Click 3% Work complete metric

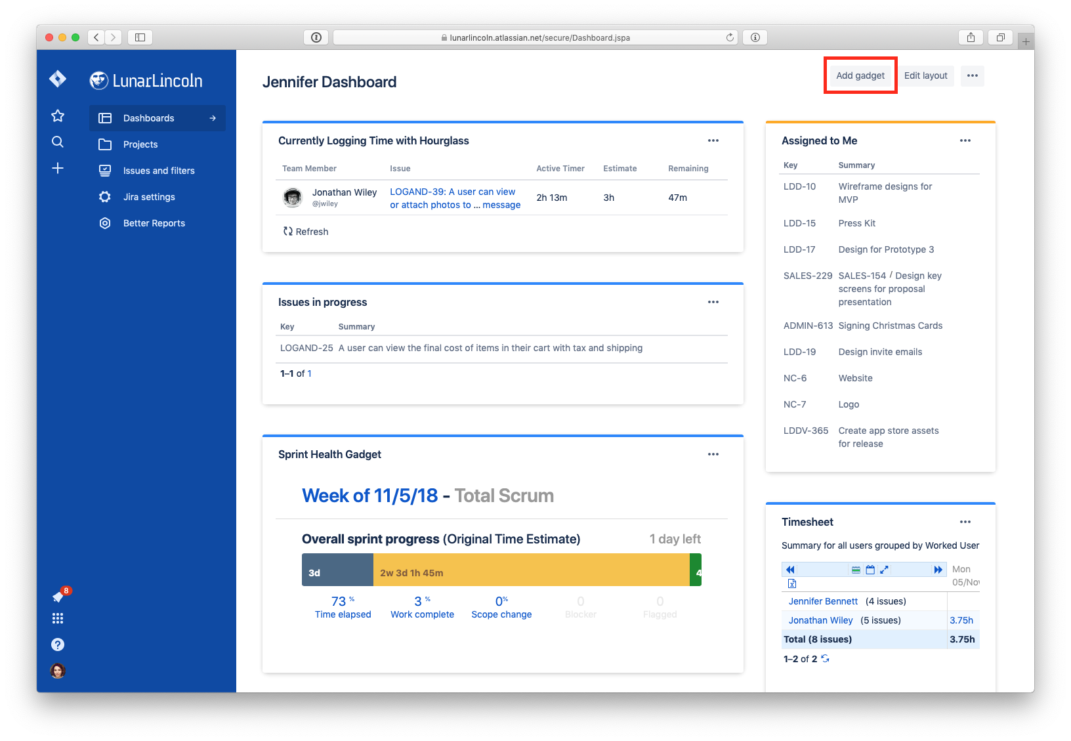click(422, 607)
